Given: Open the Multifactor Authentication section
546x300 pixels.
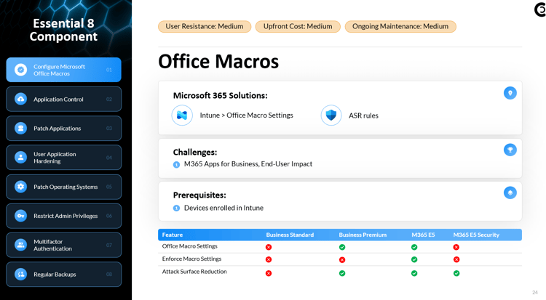Looking at the screenshot, I should [64, 245].
